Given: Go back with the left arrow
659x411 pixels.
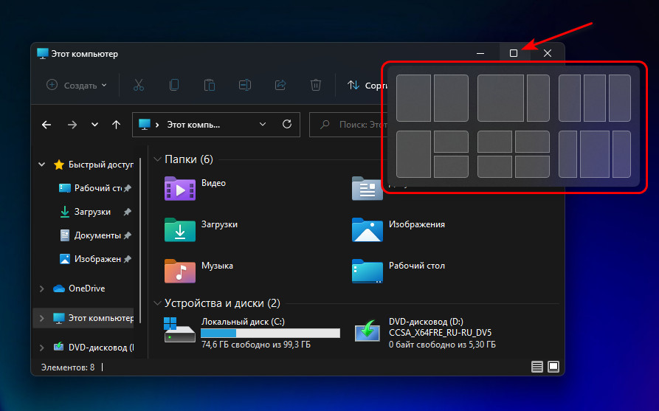Looking at the screenshot, I should click(46, 125).
